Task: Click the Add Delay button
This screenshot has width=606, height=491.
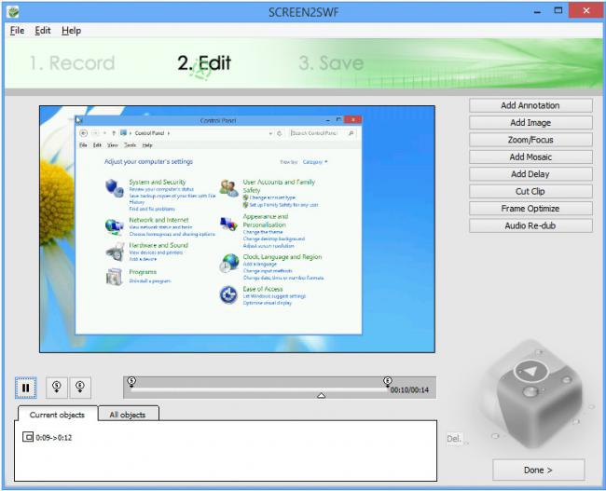Action: pos(530,174)
